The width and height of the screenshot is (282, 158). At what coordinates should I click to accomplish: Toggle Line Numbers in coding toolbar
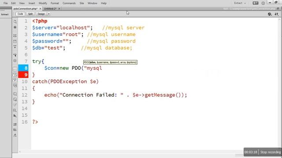tap(15, 68)
